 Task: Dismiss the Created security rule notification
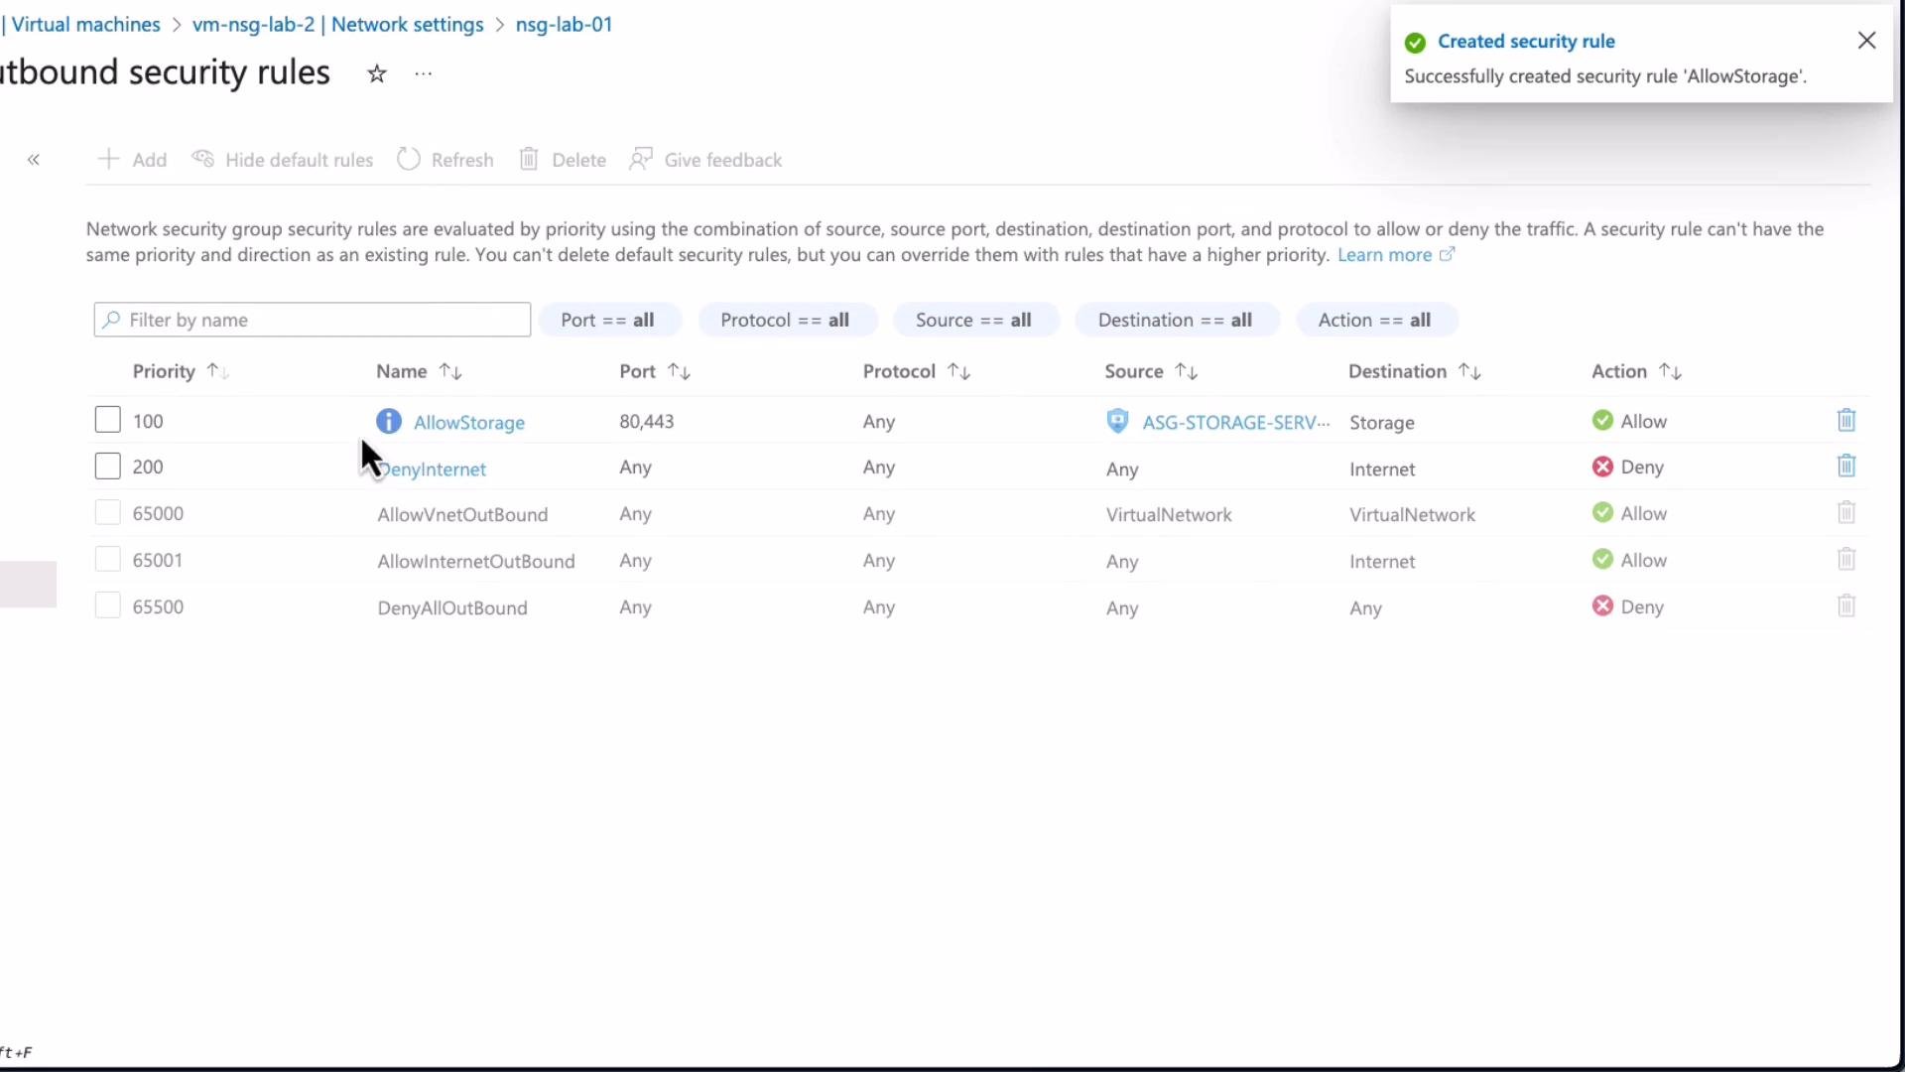pyautogui.click(x=1866, y=41)
